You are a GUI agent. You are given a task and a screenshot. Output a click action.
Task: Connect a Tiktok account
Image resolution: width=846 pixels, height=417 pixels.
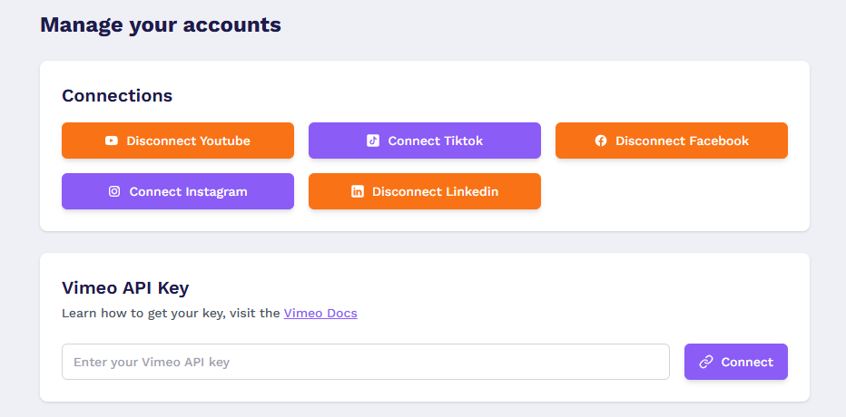coord(425,141)
